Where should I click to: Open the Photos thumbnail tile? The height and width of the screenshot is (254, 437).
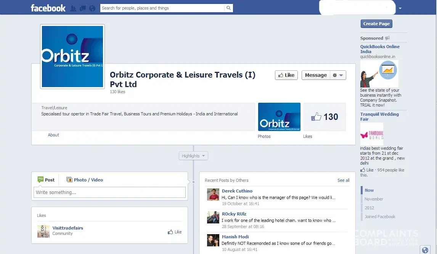click(279, 117)
